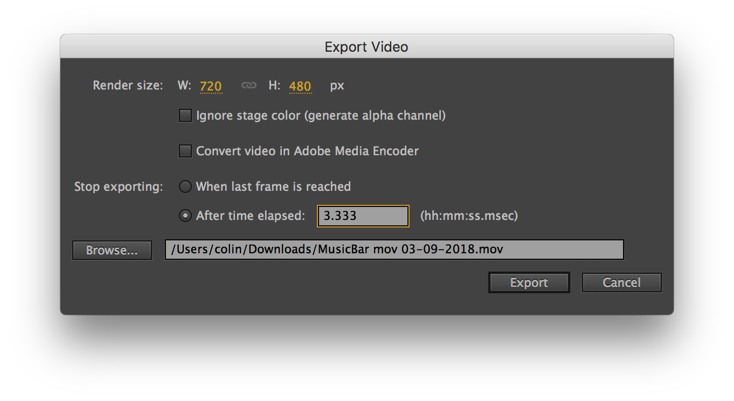Click the Stop exporting label
This screenshot has width=734, height=401.
tap(119, 186)
